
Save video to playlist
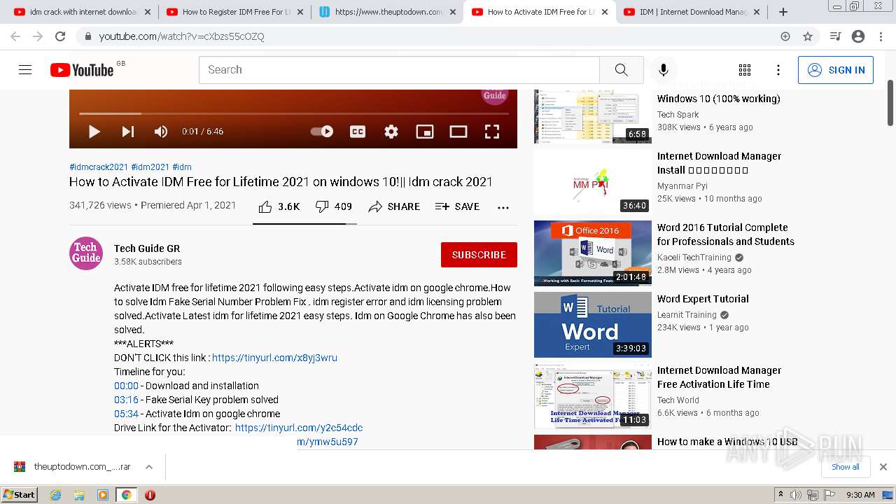click(457, 206)
